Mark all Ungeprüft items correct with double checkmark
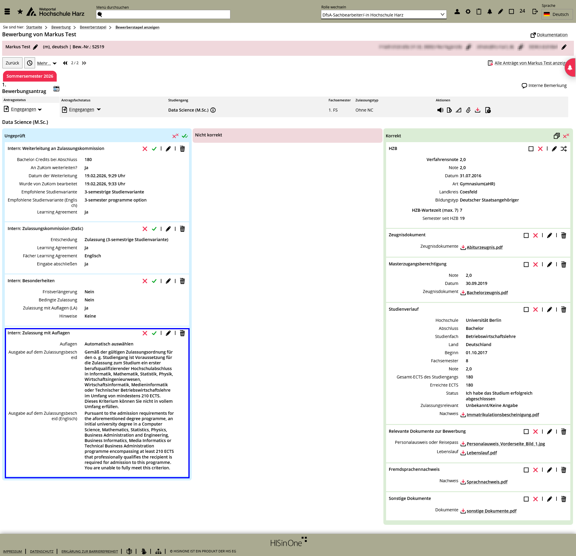Screen dimensions: 576x556 pyautogui.click(x=185, y=136)
